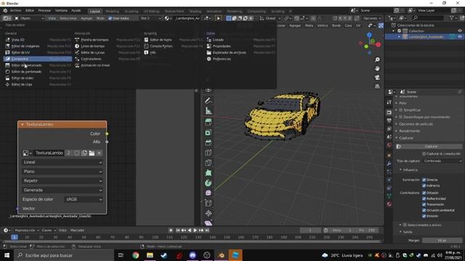The height and width of the screenshot is (261, 465).
Task: Click the image user count 2 button
Action: [x=68, y=153]
